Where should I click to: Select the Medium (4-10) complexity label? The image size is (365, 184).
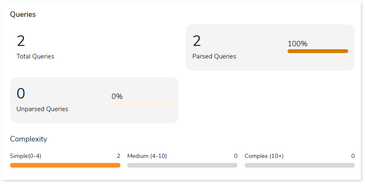click(x=147, y=156)
